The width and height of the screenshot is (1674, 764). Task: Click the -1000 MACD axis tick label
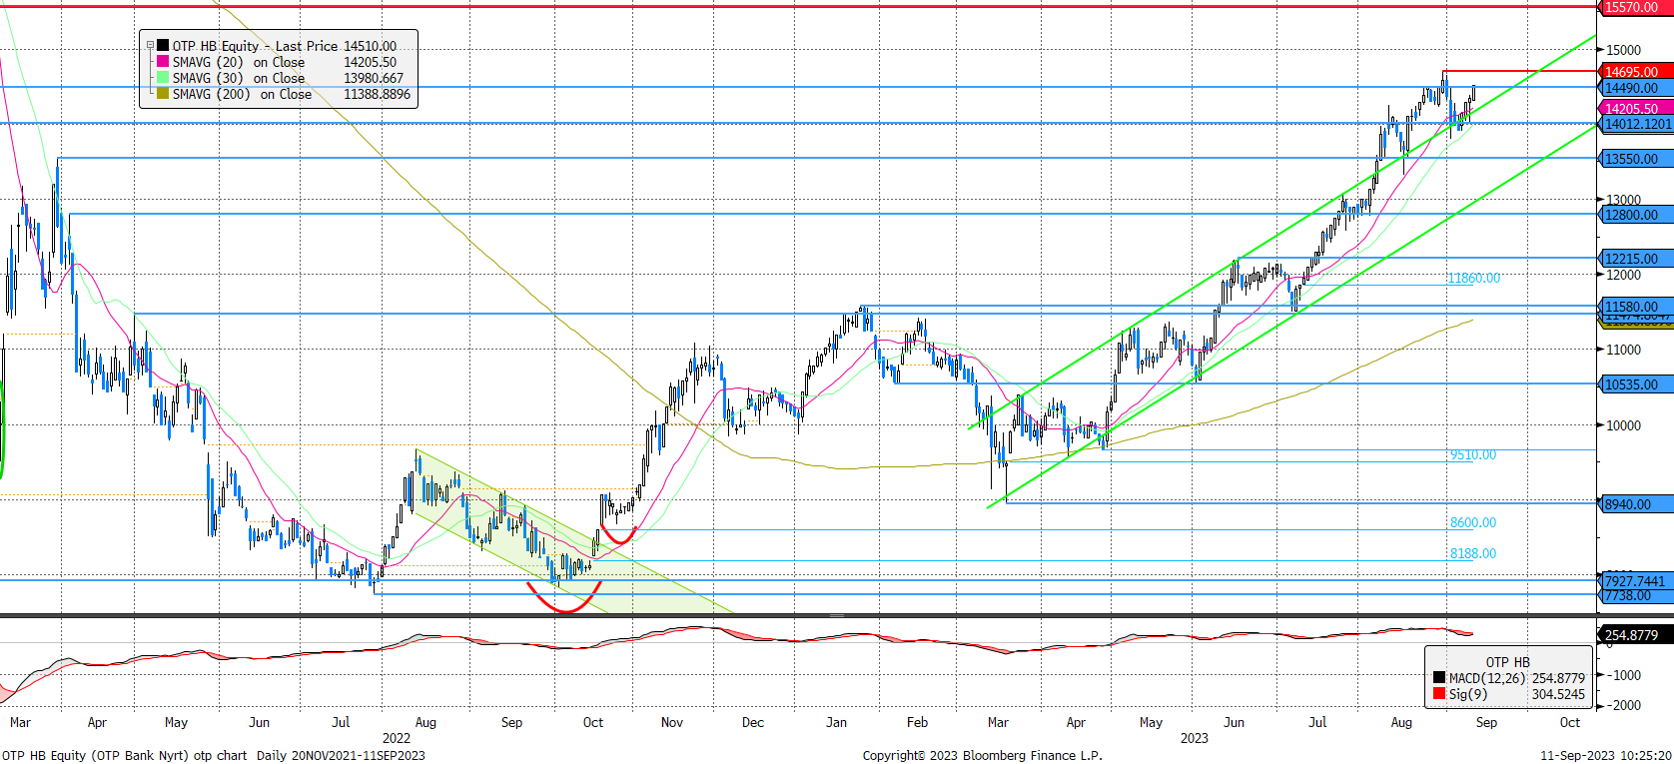pos(1623,675)
